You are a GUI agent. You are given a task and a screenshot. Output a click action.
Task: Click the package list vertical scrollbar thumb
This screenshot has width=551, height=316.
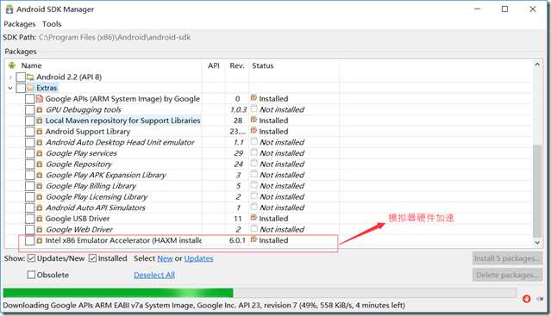(537, 191)
